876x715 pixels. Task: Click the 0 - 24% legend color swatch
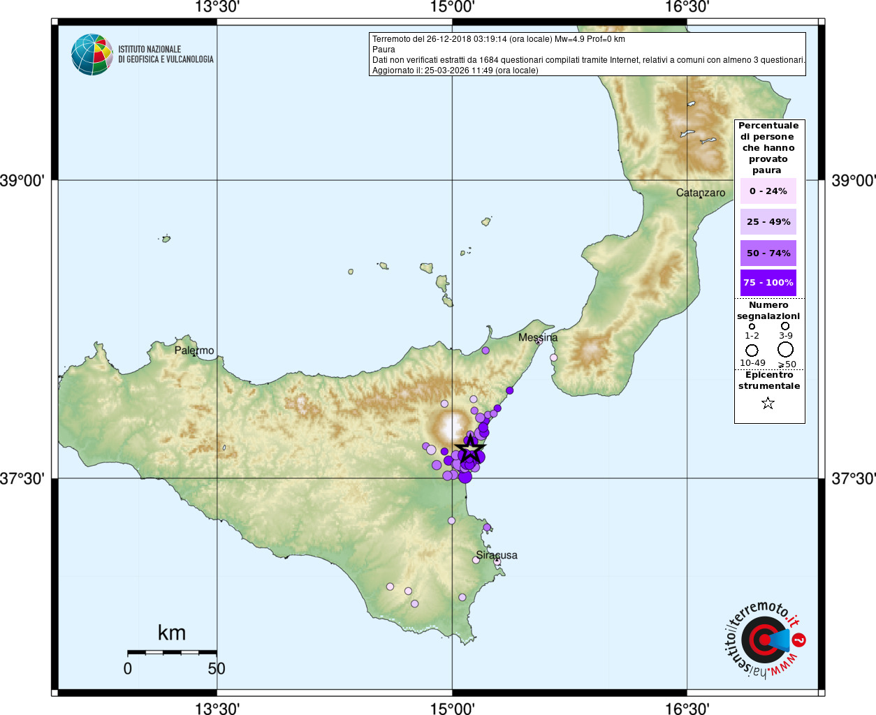click(x=768, y=191)
